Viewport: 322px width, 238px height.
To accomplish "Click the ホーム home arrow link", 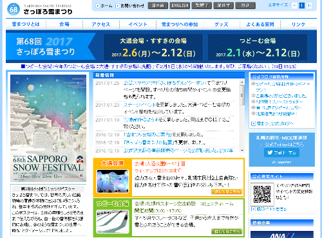I will 104,6.
